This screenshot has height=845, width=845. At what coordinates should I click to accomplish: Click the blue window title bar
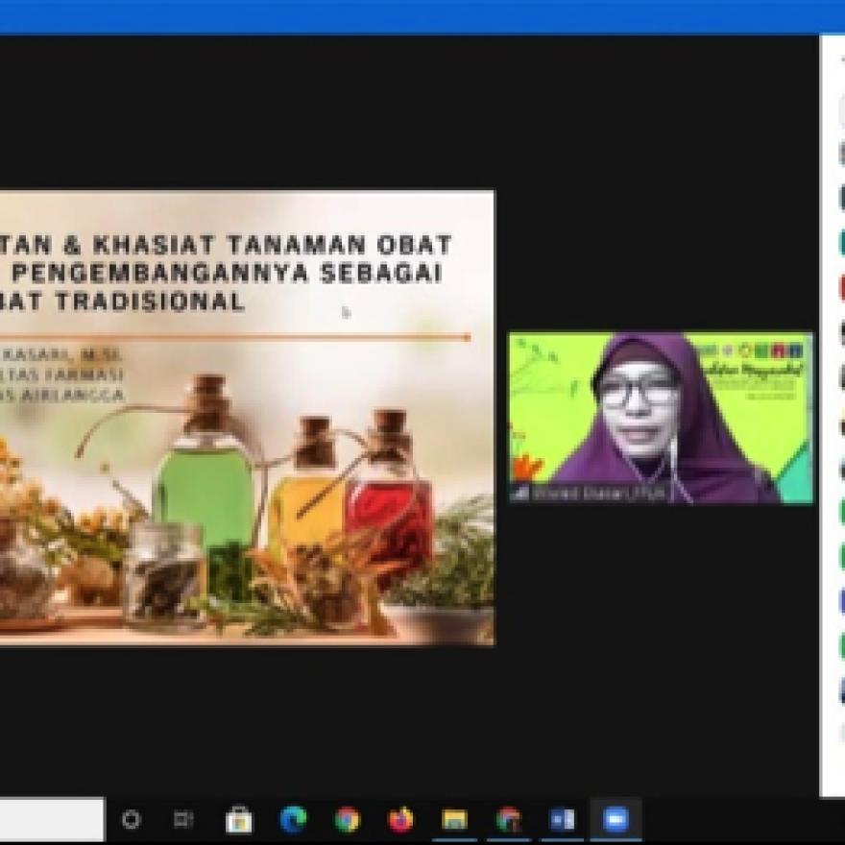click(422, 16)
